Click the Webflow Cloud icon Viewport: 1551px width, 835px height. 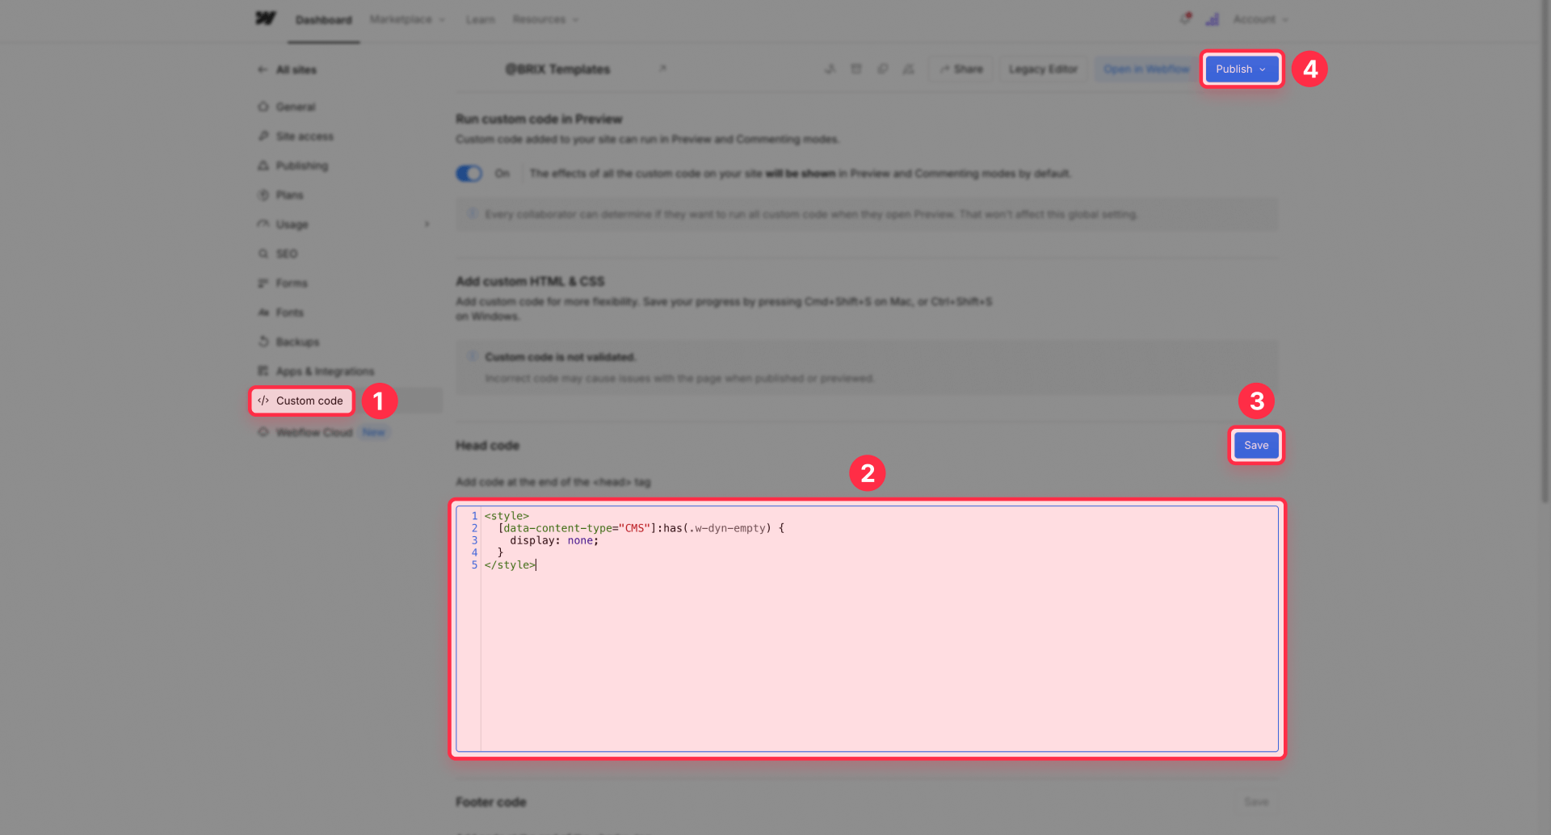click(263, 432)
